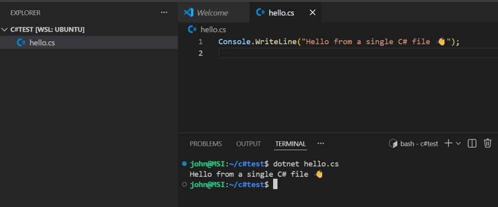This screenshot has width=498, height=207.
Task: Click the Console.WriteLine code on line 1
Action: point(257,42)
